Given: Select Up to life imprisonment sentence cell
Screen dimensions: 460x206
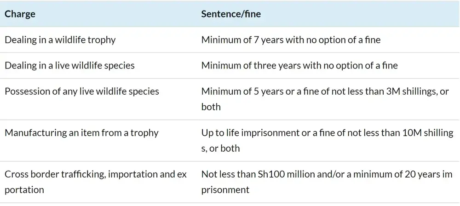Looking at the screenshot, I should point(328,140).
